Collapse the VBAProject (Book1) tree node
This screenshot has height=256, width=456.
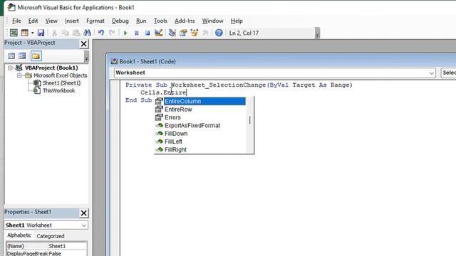pos(10,68)
